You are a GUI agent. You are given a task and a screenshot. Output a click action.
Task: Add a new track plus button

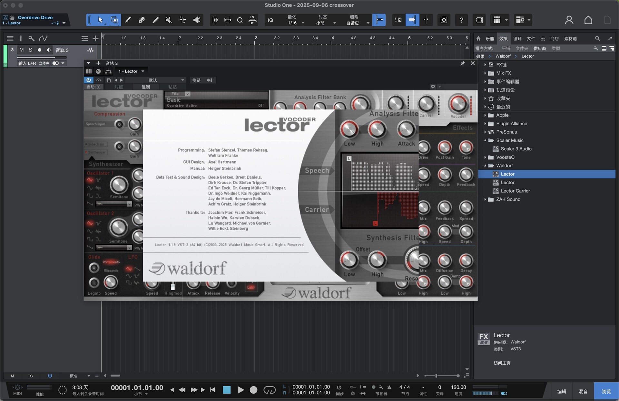95,39
